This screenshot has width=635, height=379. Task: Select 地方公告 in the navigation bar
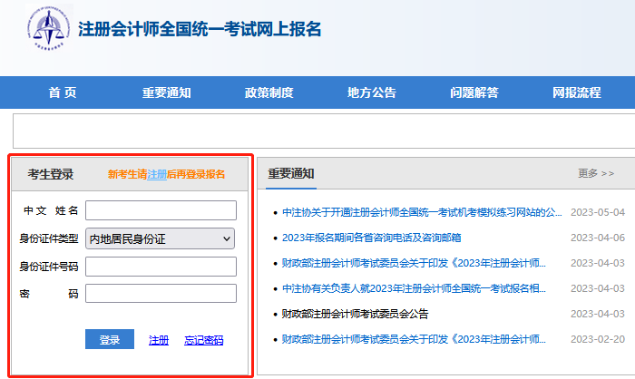(371, 92)
